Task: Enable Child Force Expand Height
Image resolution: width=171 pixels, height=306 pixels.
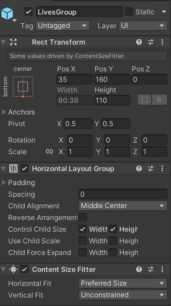Action: point(113,252)
